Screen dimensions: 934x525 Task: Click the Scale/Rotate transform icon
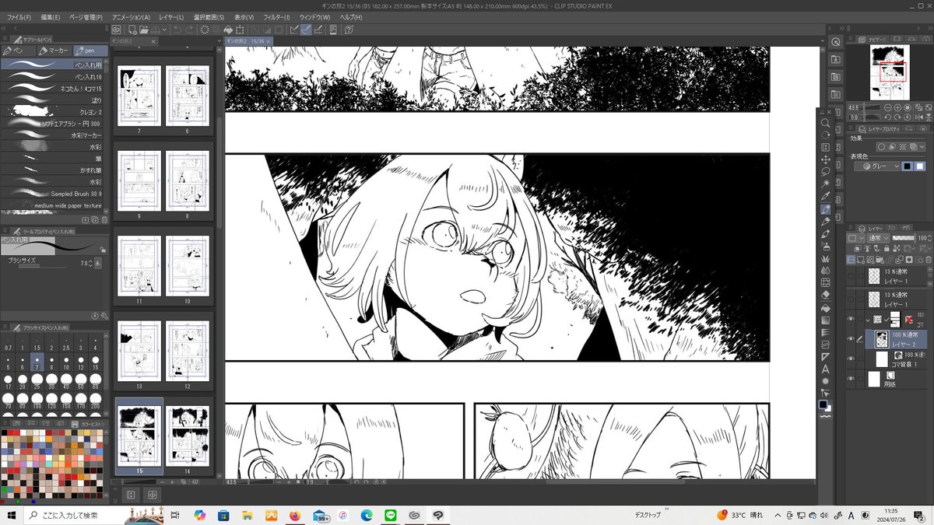[x=240, y=30]
